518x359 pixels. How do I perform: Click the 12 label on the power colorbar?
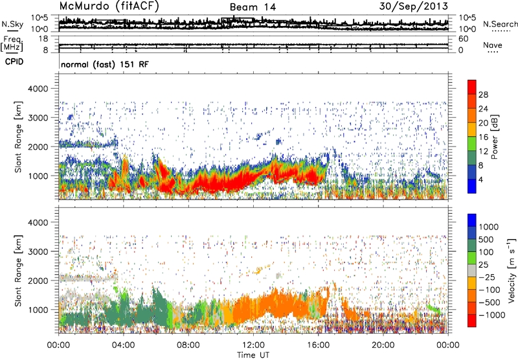coord(483,152)
